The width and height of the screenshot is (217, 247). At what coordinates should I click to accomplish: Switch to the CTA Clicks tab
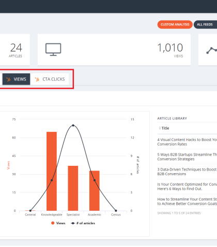50,79
